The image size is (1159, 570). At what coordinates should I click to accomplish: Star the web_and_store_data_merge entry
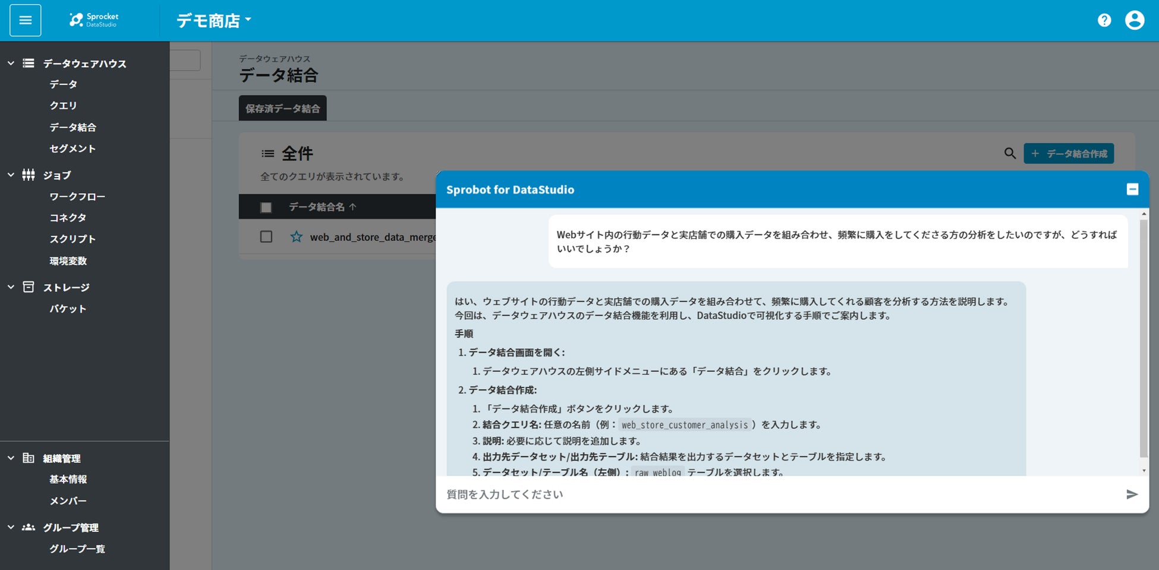(x=296, y=237)
